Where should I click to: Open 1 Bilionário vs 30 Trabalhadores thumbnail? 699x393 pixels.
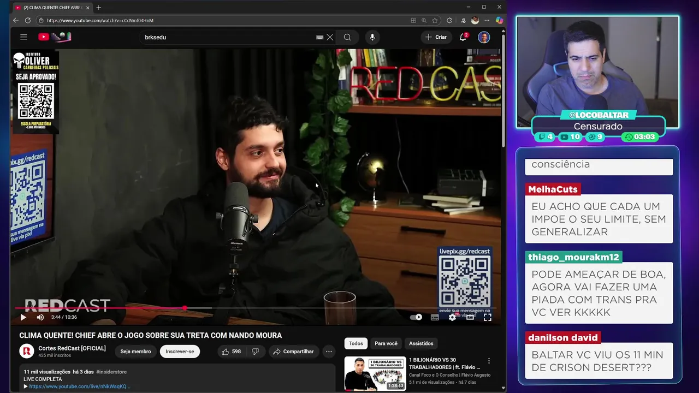pos(375,373)
